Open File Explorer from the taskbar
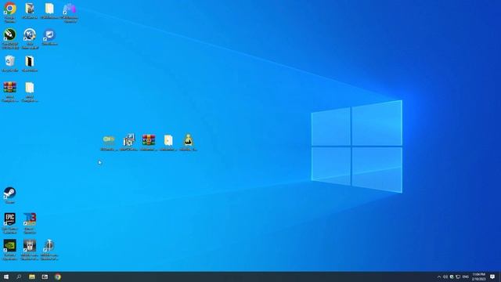 (x=32, y=277)
